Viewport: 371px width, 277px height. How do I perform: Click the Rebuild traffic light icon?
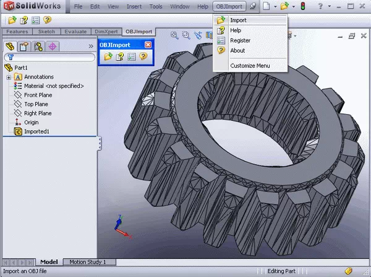[x=302, y=6]
